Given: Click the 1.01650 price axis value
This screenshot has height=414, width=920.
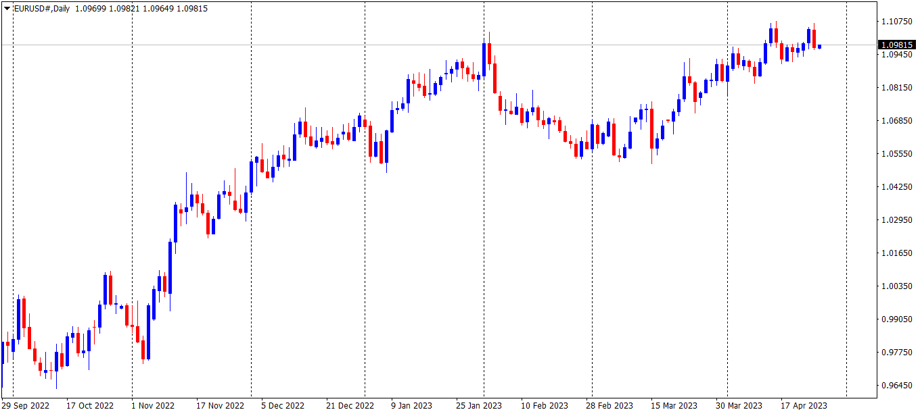Looking at the screenshot, I should point(897,254).
